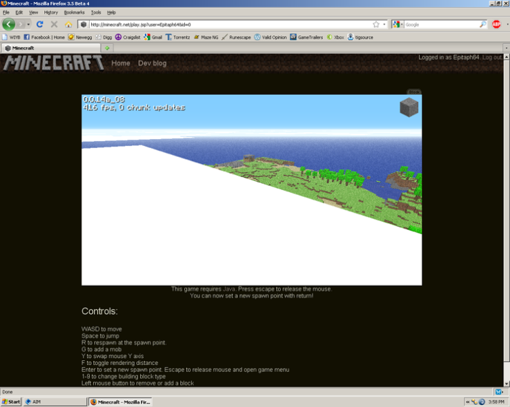The height and width of the screenshot is (407, 510).
Task: Click the stone block selector in game
Action: (x=409, y=107)
